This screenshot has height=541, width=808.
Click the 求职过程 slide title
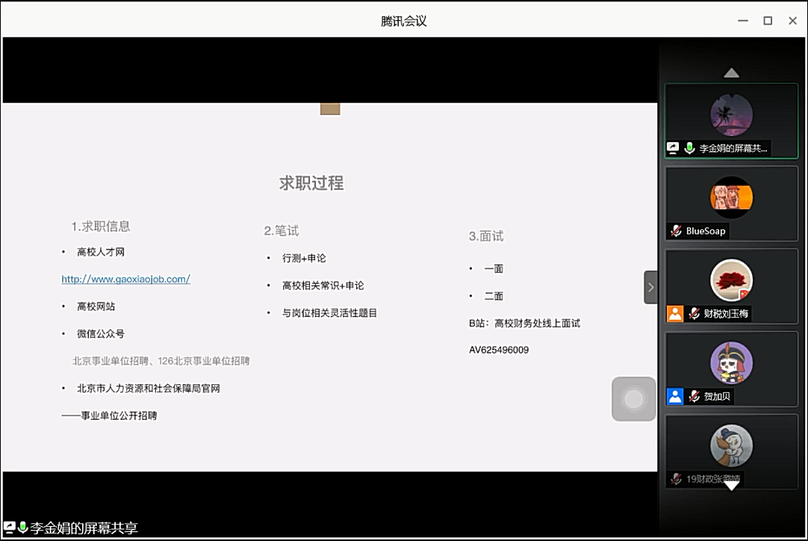311,183
